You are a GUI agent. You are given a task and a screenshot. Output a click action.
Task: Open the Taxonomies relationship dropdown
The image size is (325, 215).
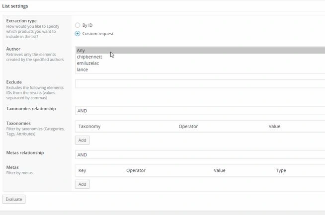click(x=199, y=111)
